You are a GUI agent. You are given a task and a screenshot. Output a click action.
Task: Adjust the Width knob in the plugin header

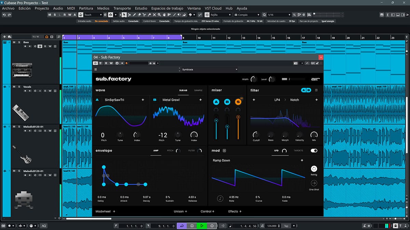click(x=254, y=79)
